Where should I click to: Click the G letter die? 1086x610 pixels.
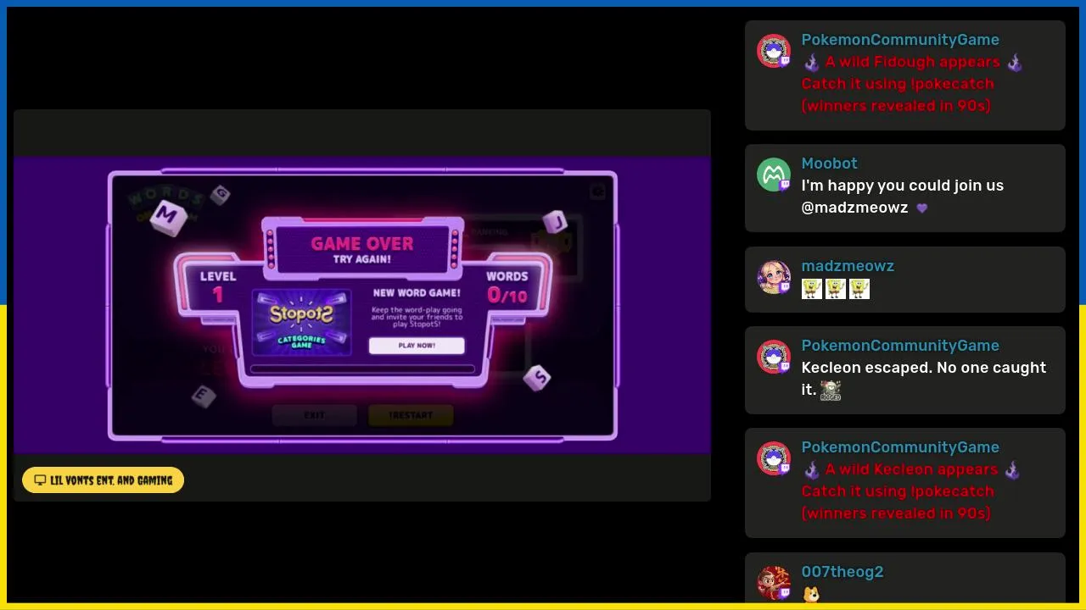point(221,194)
